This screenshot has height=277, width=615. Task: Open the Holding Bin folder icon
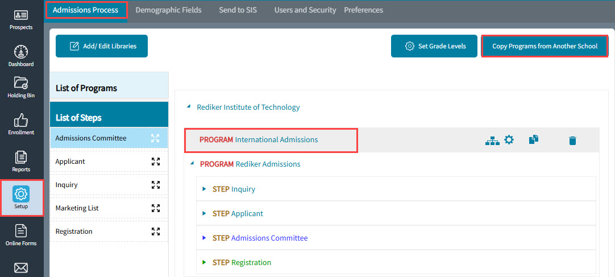(21, 83)
